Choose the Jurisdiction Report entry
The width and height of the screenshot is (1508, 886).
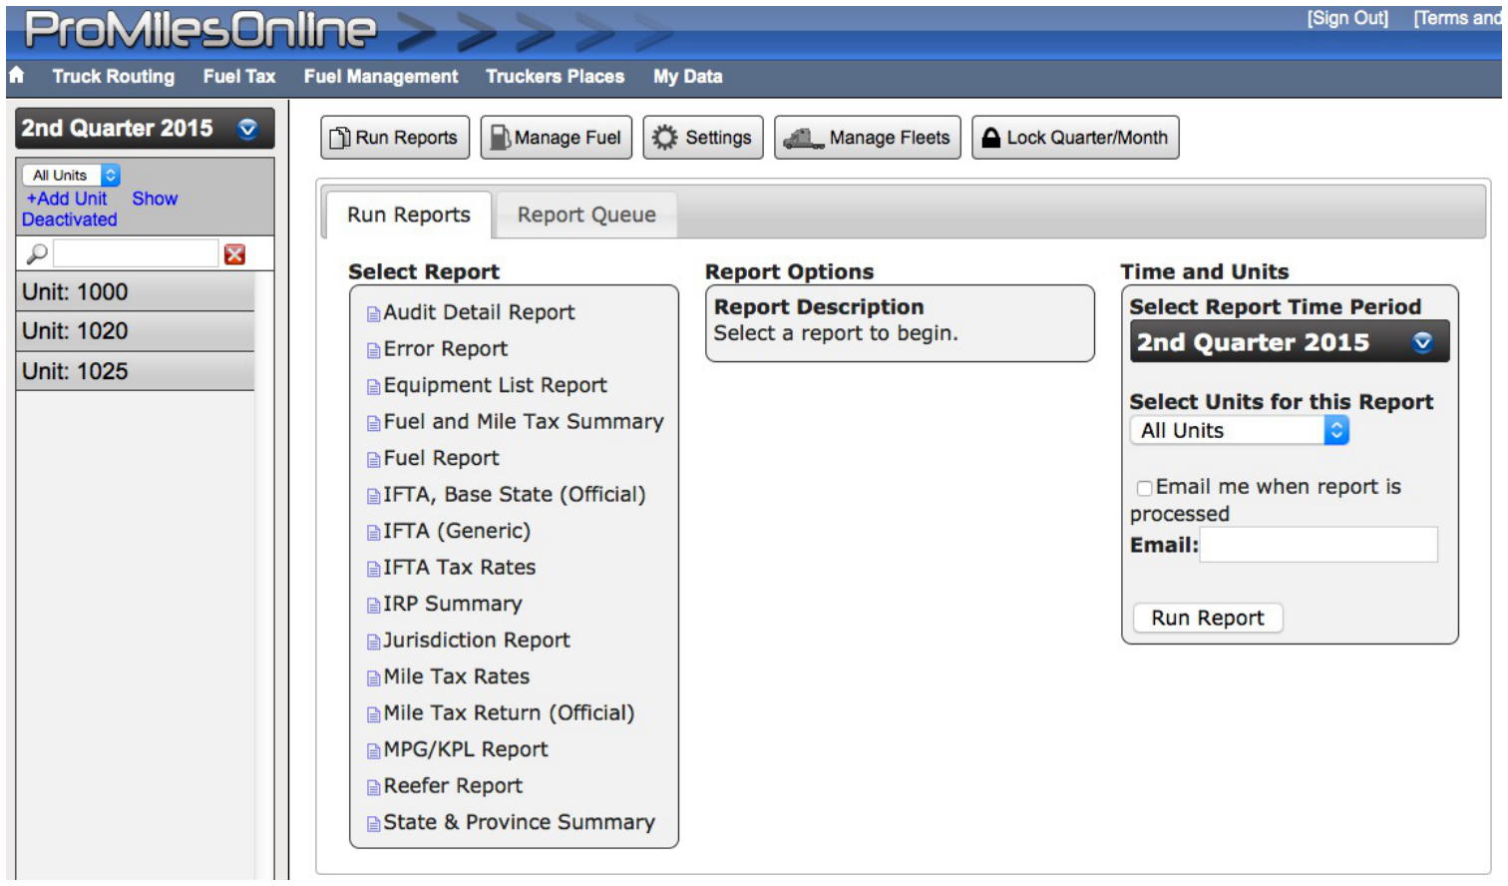coord(477,640)
